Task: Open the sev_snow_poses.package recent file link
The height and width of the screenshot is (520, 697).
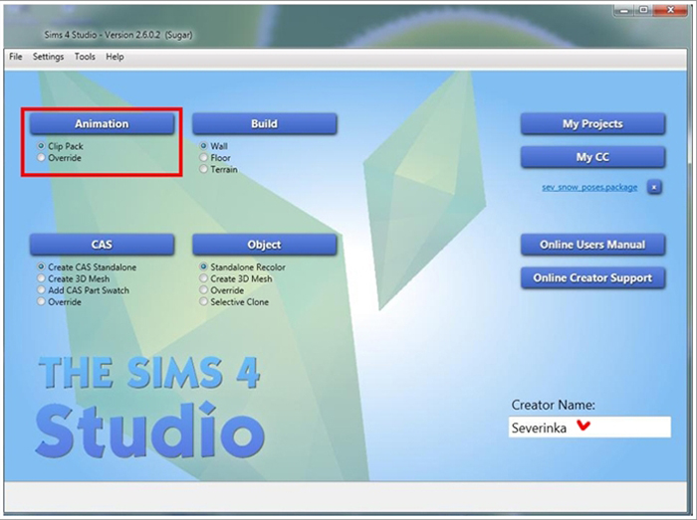Action: (x=583, y=187)
